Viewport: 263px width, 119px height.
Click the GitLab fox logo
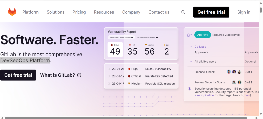[12, 12]
